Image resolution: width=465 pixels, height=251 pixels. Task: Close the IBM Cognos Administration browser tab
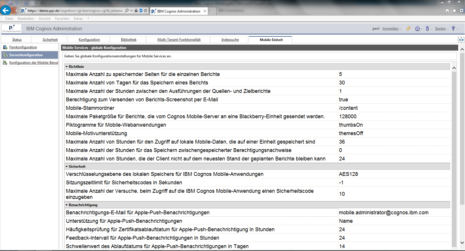point(205,11)
